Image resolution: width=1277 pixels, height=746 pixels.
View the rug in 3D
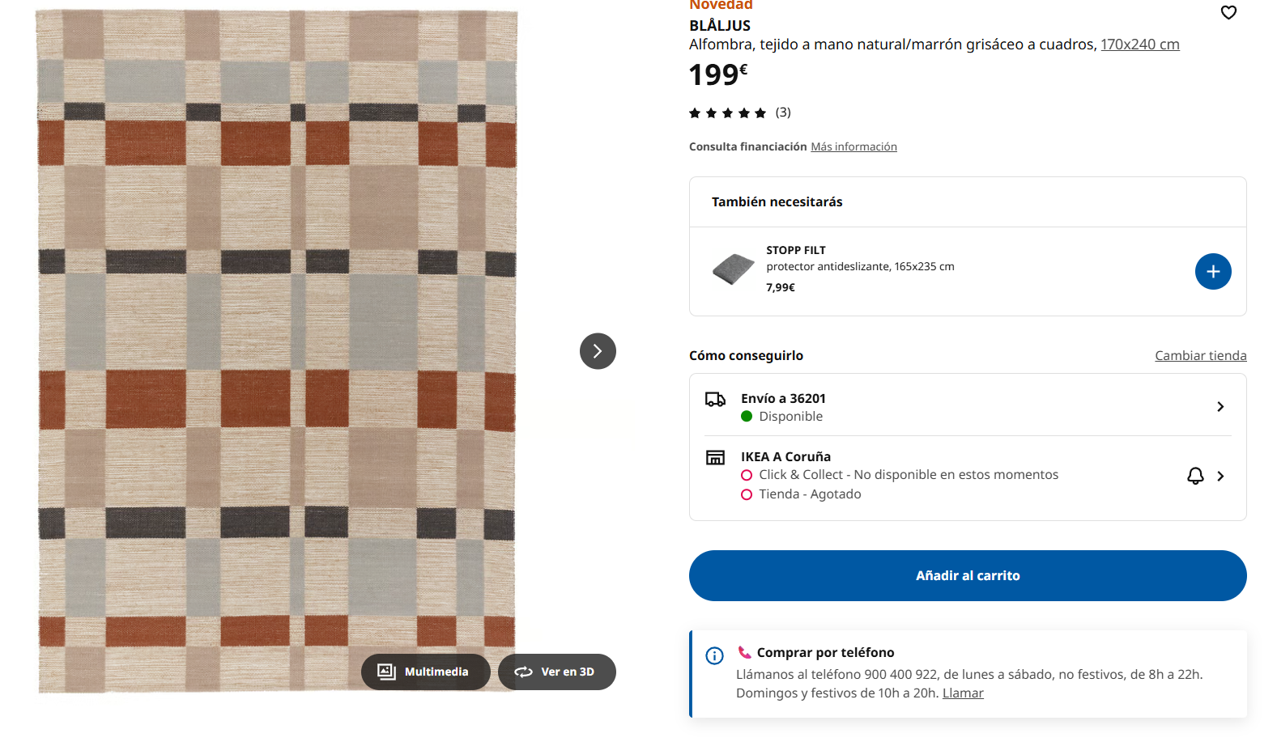point(557,672)
